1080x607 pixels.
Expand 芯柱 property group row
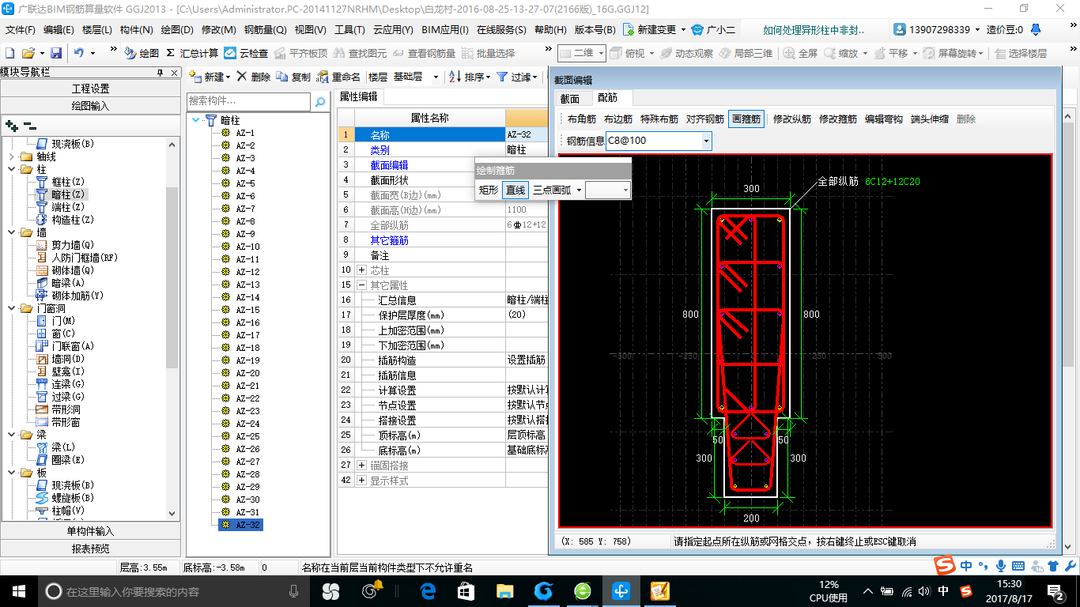click(361, 270)
